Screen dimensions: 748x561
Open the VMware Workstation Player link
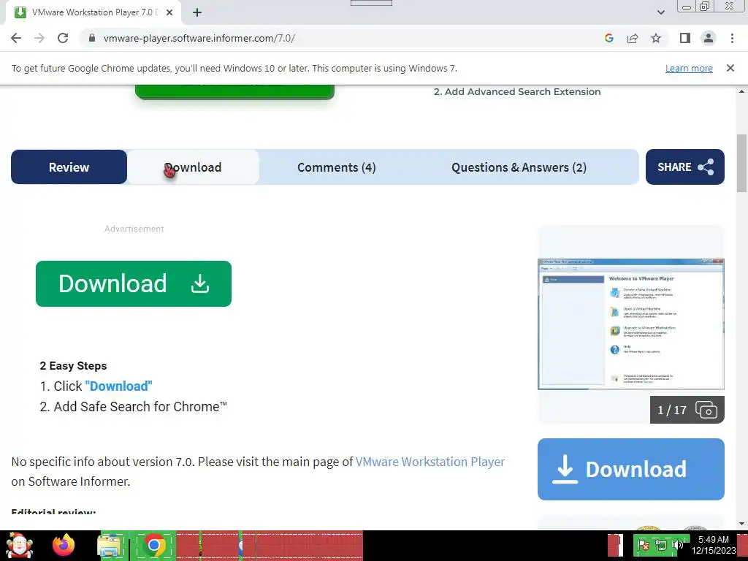(x=430, y=462)
